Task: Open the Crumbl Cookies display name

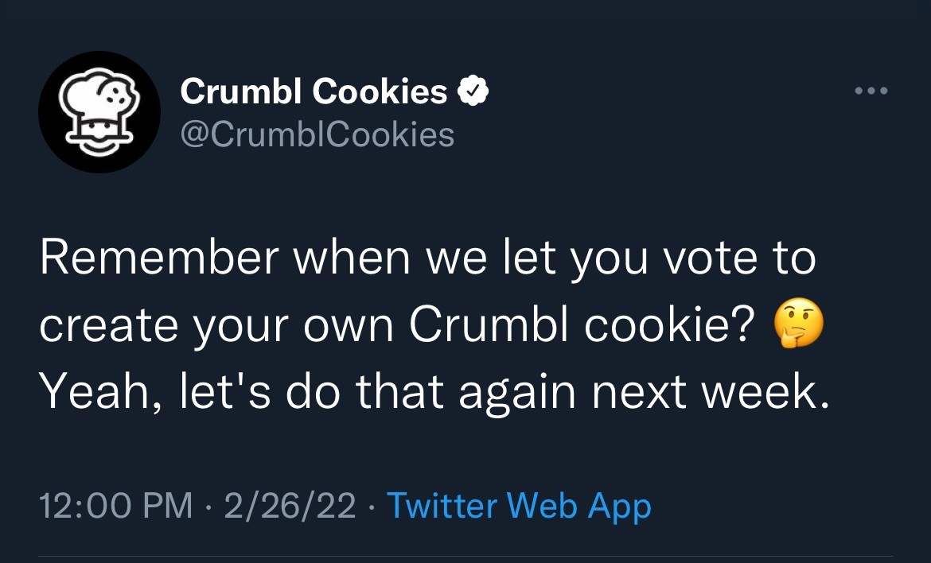Action: [314, 92]
